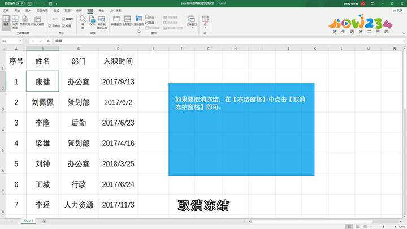The height and width of the screenshot is (229, 407).
Task: Click the Share (共享) button
Action: click(398, 10)
